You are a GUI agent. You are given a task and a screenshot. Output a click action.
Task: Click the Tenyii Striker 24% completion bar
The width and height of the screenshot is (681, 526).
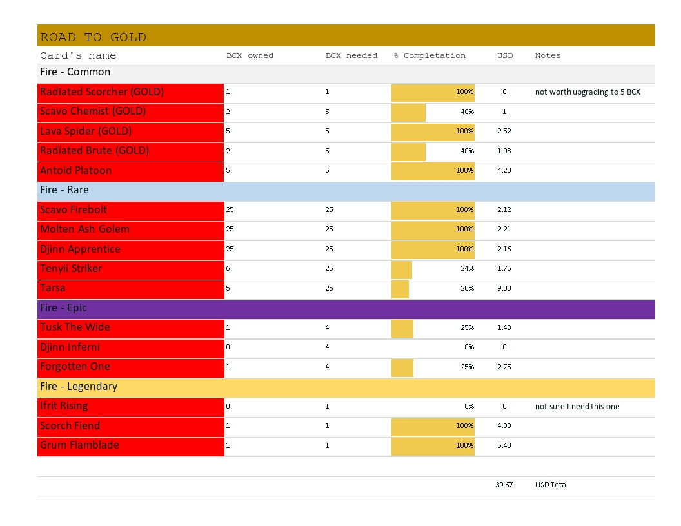click(401, 269)
